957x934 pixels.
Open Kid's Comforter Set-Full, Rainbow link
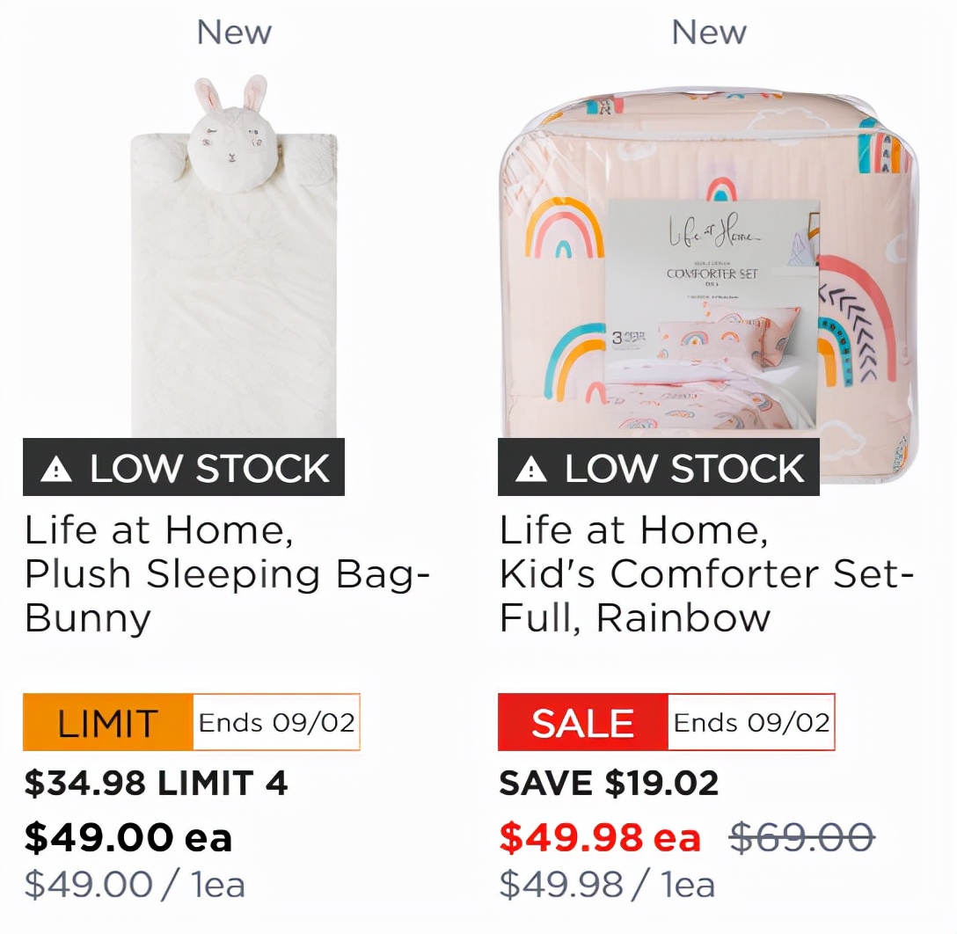tap(706, 574)
